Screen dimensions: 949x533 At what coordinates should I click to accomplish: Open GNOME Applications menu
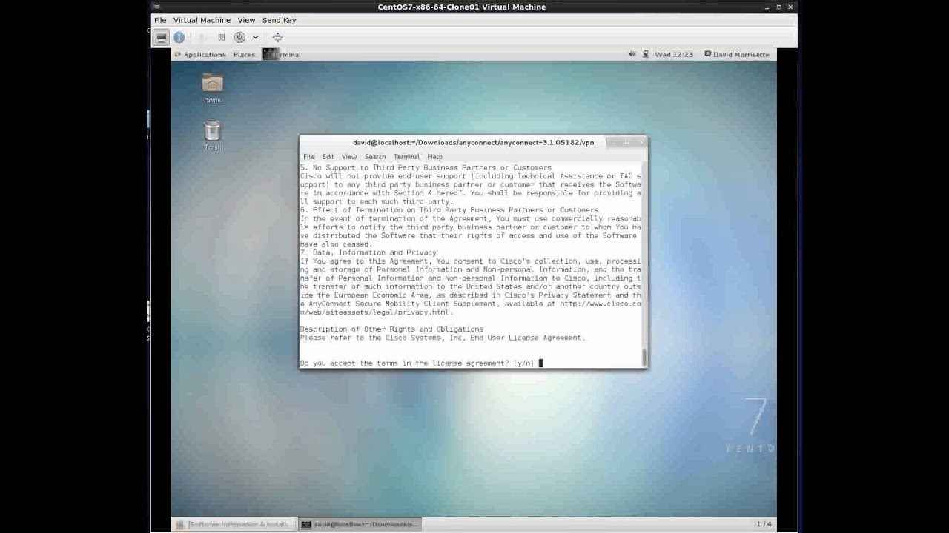point(200,54)
